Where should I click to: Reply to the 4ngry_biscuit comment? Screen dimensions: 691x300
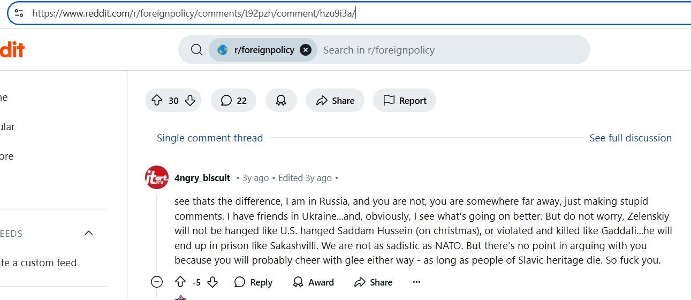click(x=253, y=282)
